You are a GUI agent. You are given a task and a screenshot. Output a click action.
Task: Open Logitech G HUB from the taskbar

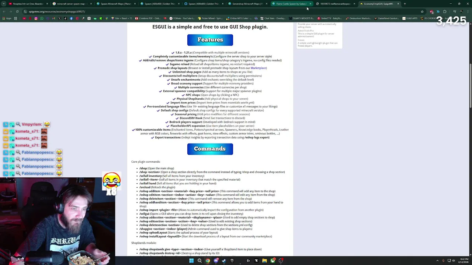(248, 261)
